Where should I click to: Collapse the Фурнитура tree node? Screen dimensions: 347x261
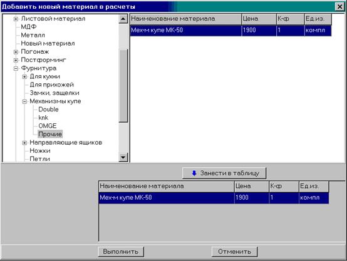tap(16, 69)
